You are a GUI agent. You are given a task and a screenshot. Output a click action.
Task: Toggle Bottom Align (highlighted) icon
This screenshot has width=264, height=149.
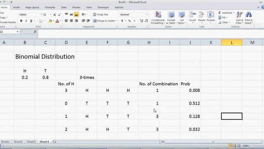coord(76,14)
